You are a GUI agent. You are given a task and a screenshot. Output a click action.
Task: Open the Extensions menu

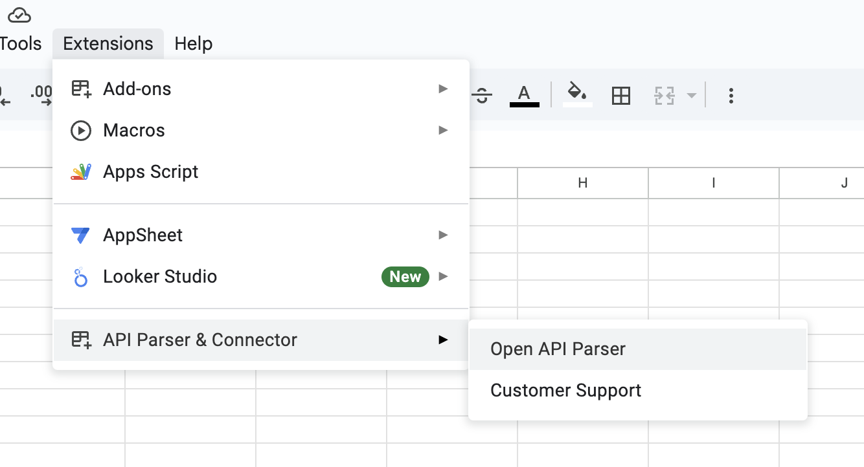pyautogui.click(x=108, y=44)
